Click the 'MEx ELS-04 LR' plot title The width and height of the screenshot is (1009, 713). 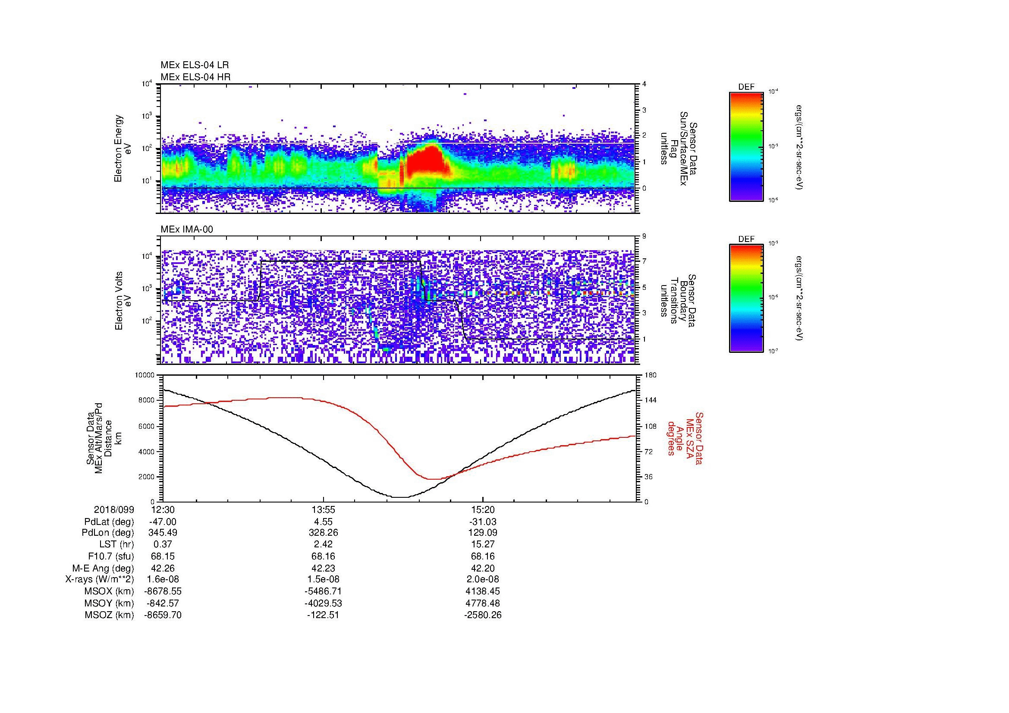click(195, 65)
